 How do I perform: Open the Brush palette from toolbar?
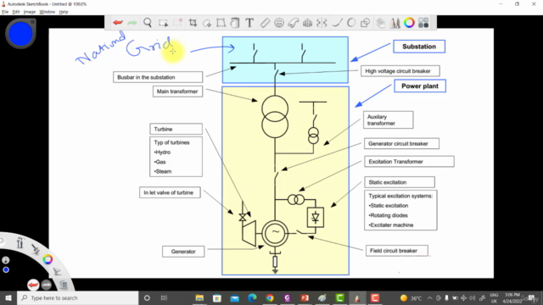tap(395, 23)
